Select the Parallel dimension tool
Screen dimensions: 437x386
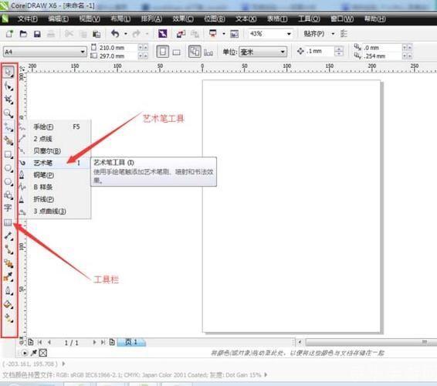[8, 236]
